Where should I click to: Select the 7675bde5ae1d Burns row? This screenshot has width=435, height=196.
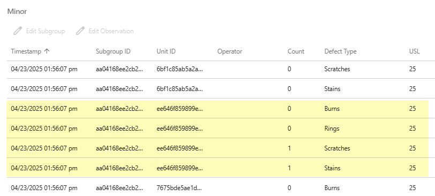click(221, 187)
